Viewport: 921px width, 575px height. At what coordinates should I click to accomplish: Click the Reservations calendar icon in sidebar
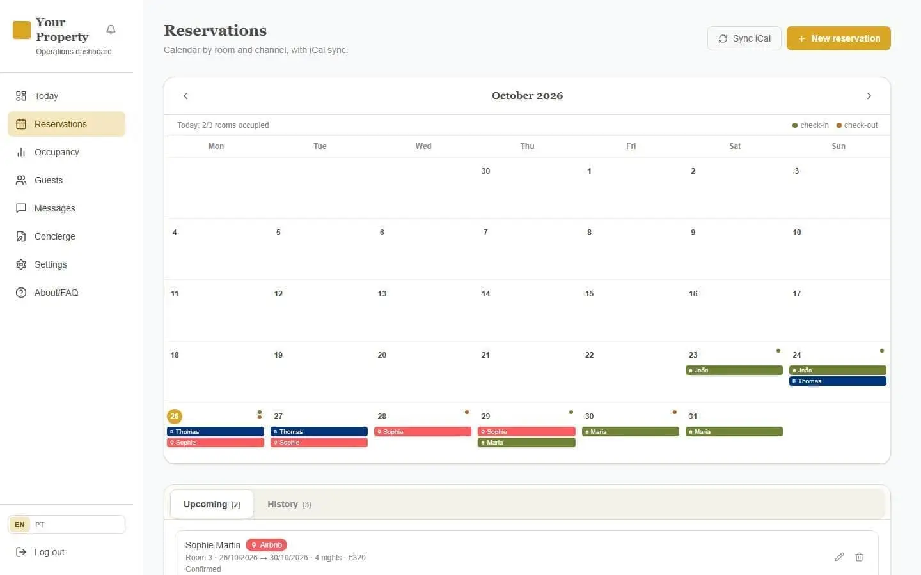(x=21, y=124)
